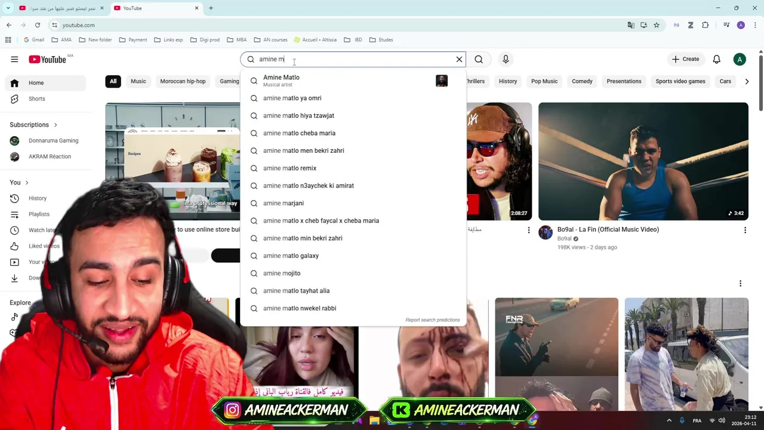This screenshot has width=764, height=430.
Task: Select the Moroccan hip-hop chip
Action: (x=183, y=81)
